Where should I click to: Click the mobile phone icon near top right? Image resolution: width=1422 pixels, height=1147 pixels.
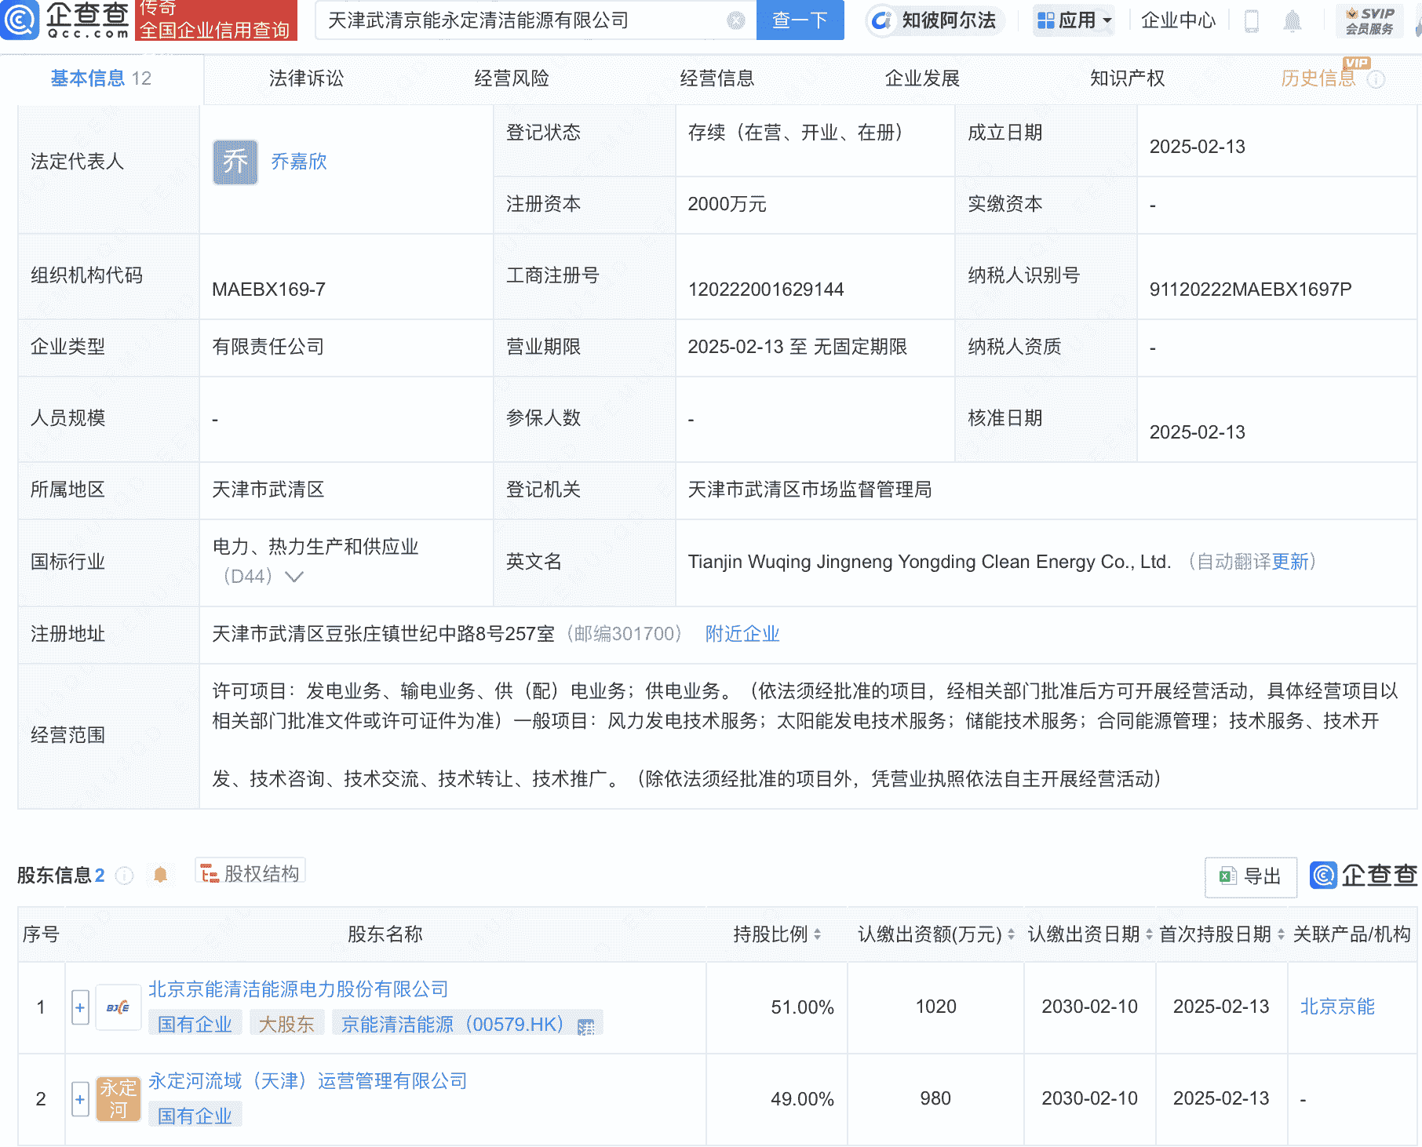tap(1251, 21)
